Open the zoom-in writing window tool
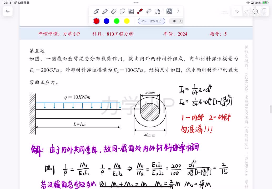This screenshot has width=272, height=189. click(x=169, y=12)
